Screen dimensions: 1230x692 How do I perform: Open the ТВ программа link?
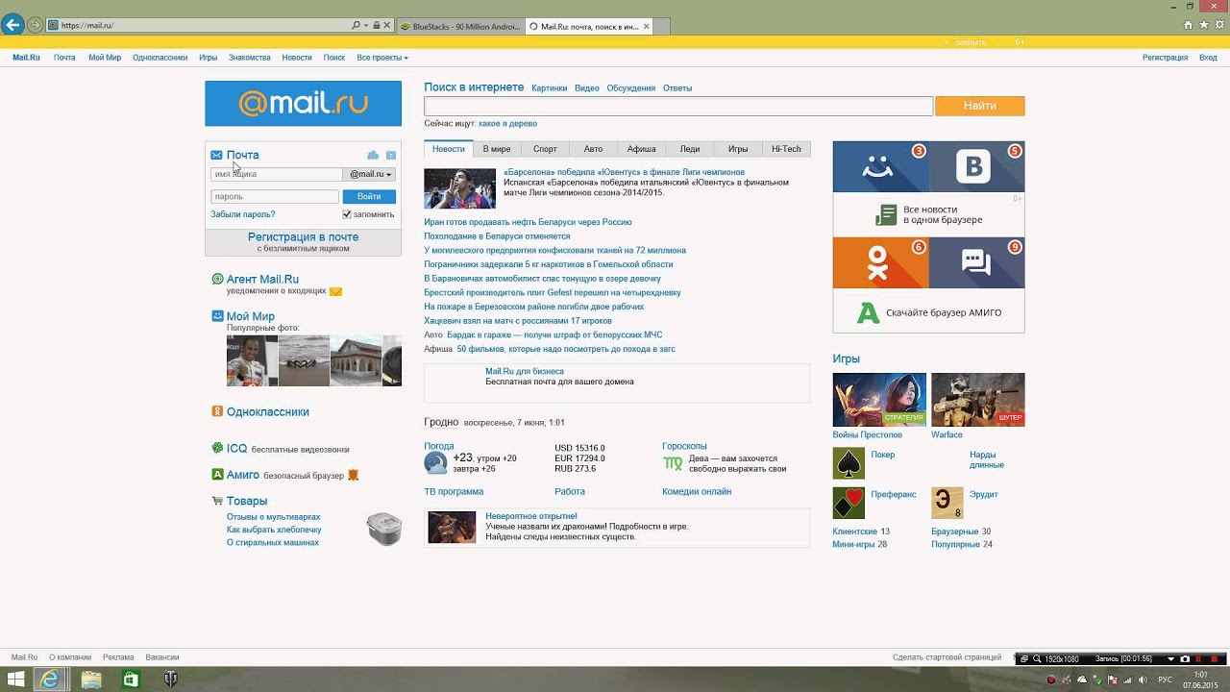click(x=454, y=491)
